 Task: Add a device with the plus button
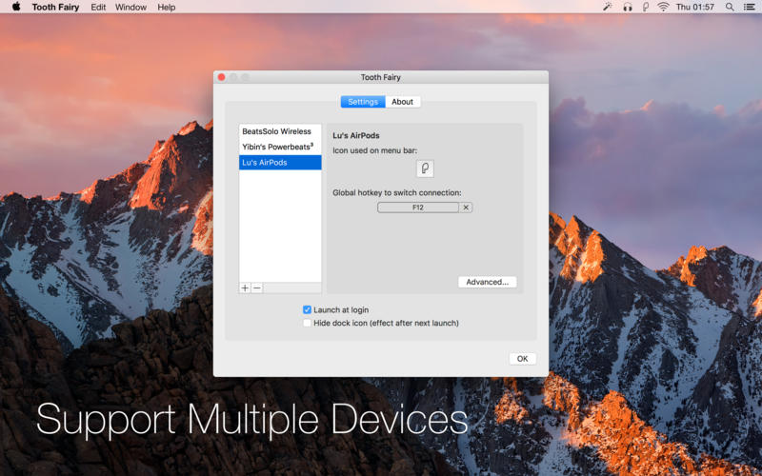[245, 288]
